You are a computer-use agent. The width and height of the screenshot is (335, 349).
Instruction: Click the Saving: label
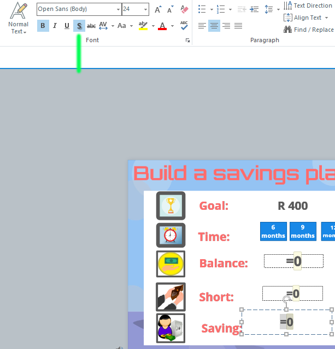point(221,328)
